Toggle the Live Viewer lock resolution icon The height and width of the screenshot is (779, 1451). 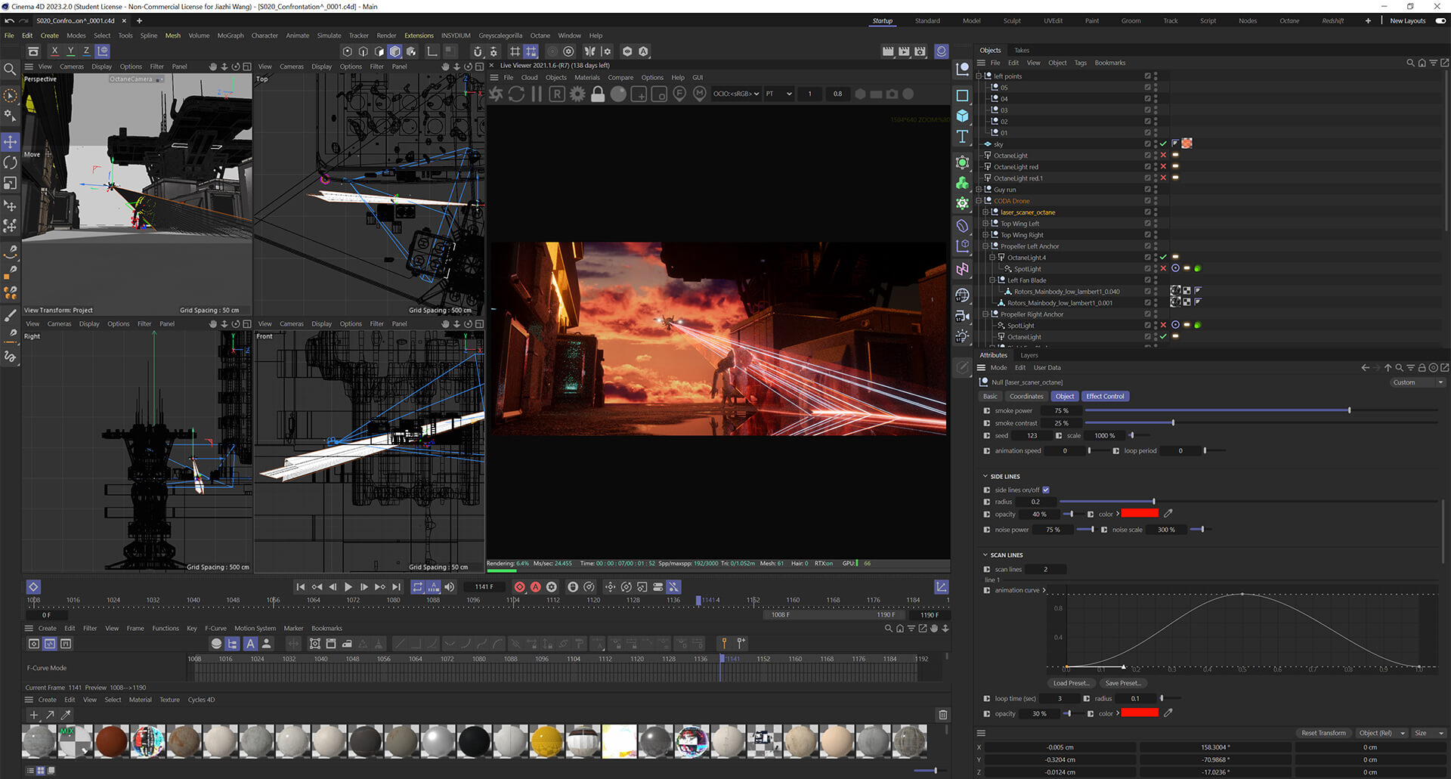[598, 94]
